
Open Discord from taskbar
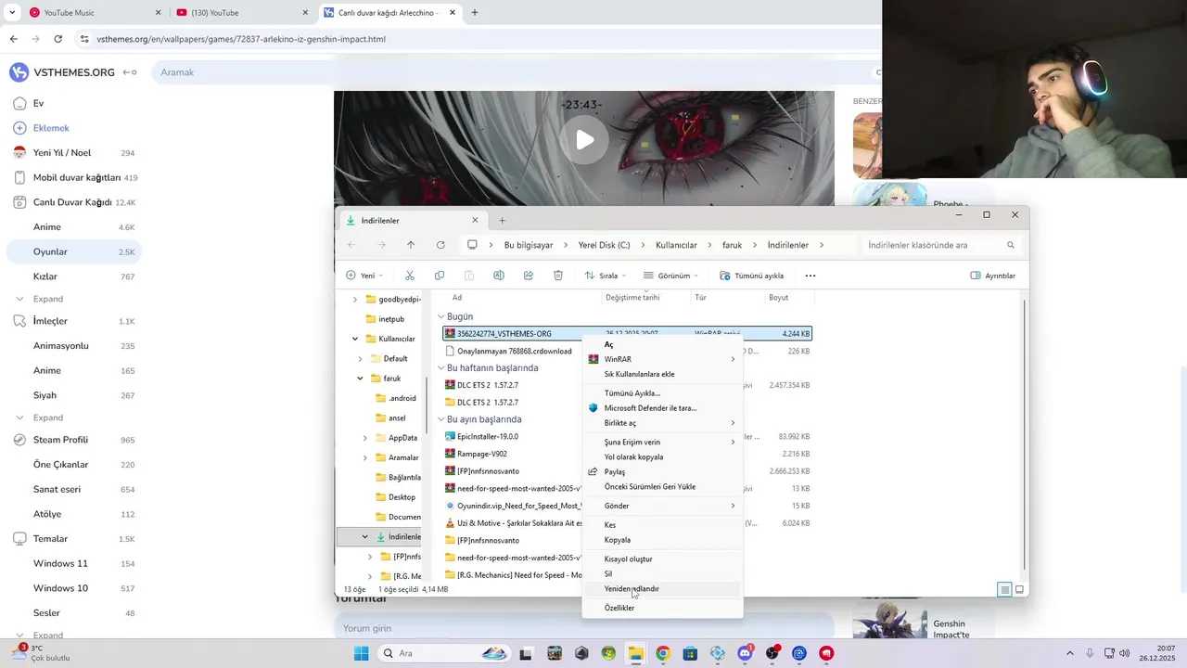(745, 653)
